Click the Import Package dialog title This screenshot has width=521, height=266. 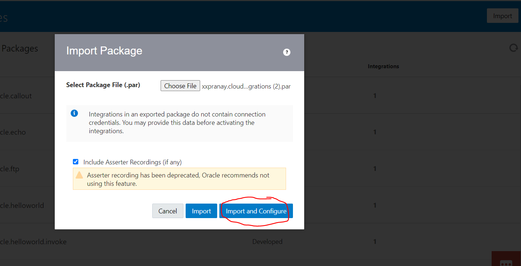104,51
